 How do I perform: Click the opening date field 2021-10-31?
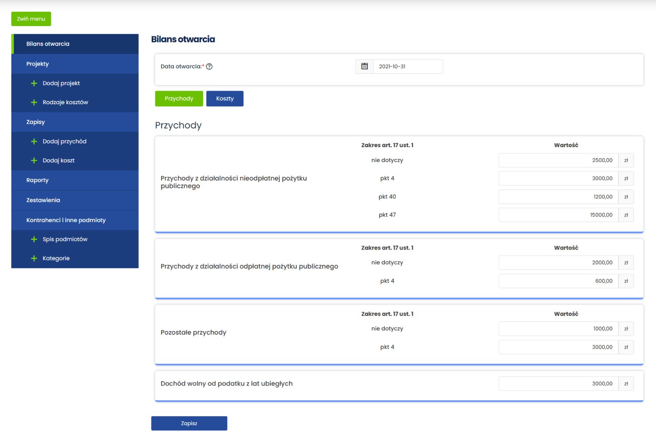[408, 66]
